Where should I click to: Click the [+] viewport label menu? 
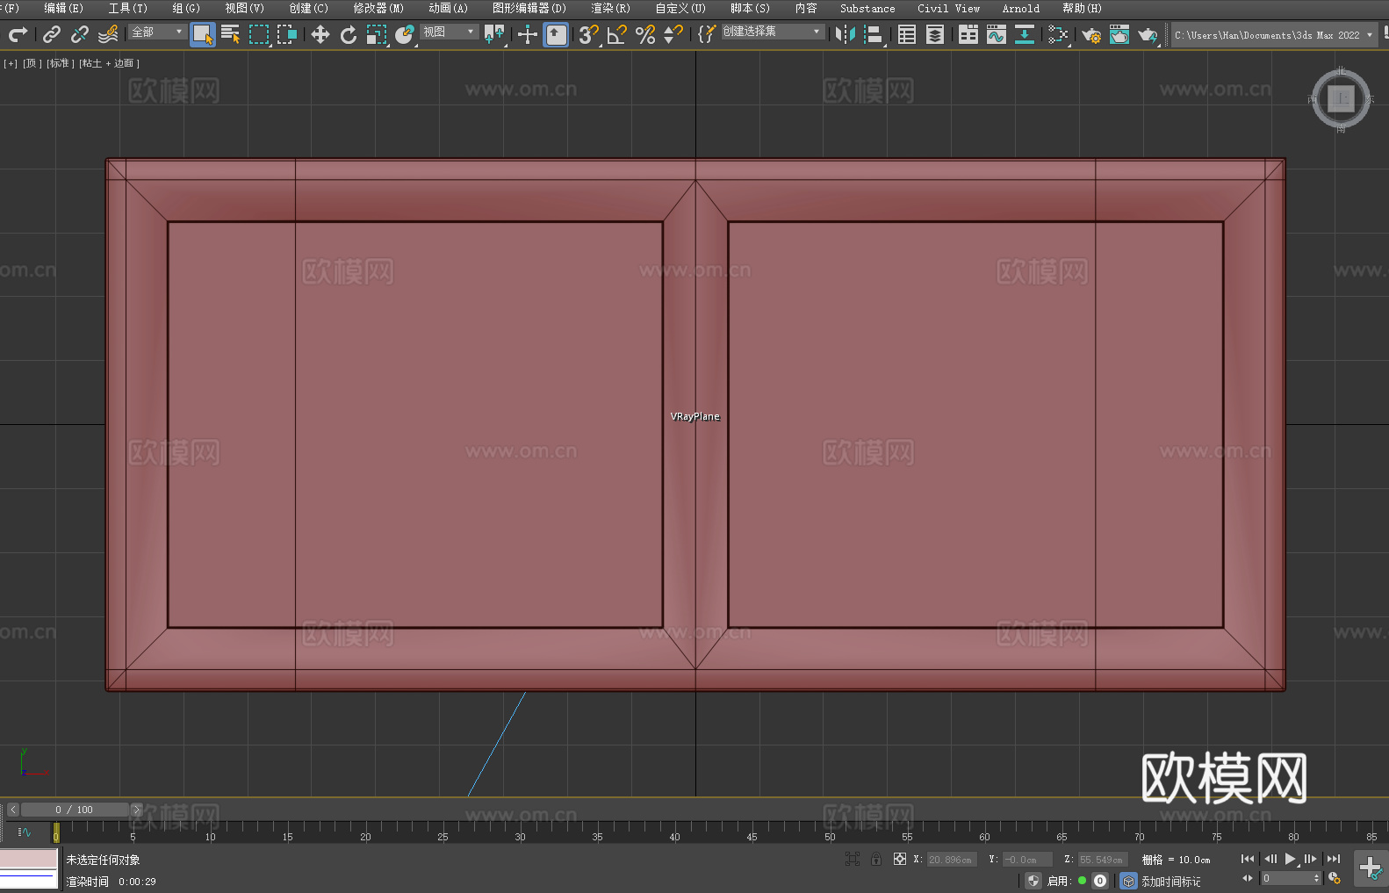11,63
